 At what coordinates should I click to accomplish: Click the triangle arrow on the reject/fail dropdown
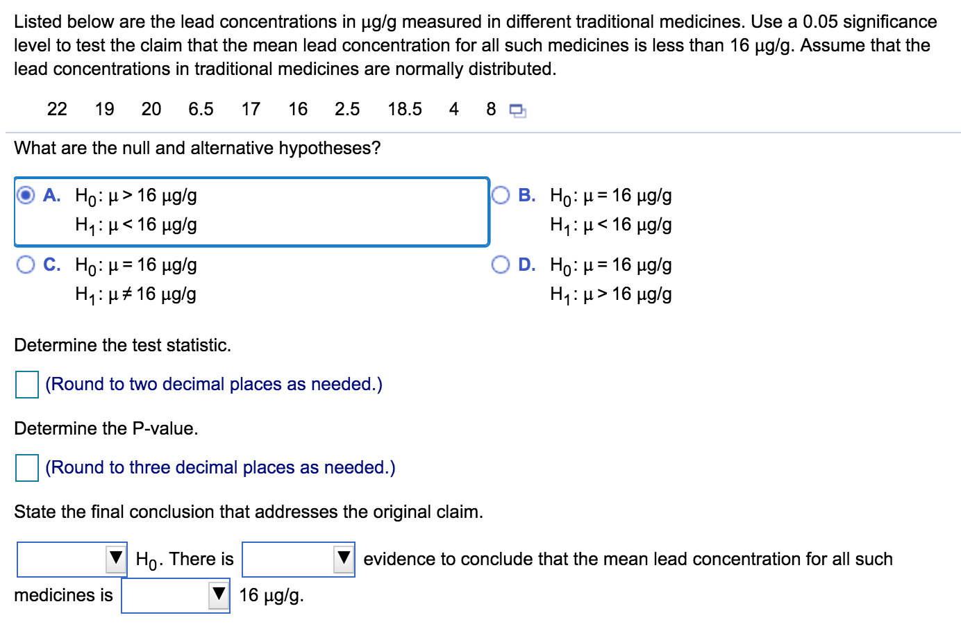tap(115, 559)
